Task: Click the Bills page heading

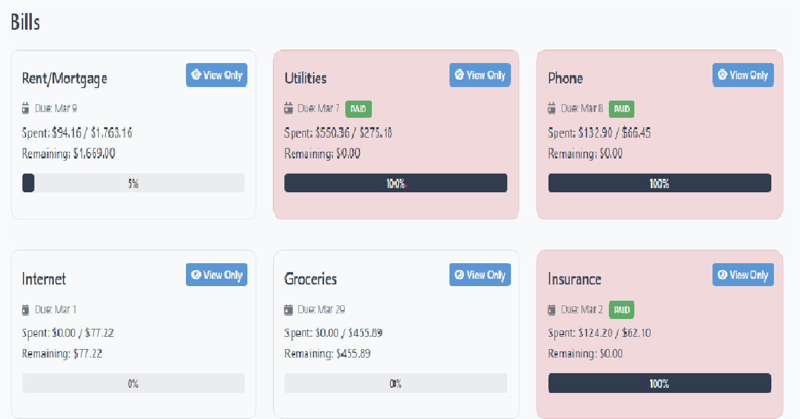Action: click(x=26, y=22)
